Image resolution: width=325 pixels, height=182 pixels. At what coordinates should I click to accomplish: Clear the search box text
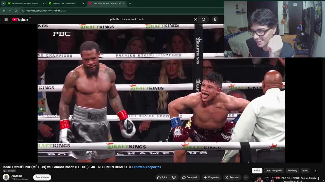pos(196,19)
